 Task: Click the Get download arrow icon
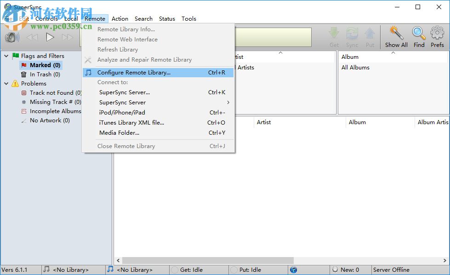pyautogui.click(x=334, y=33)
